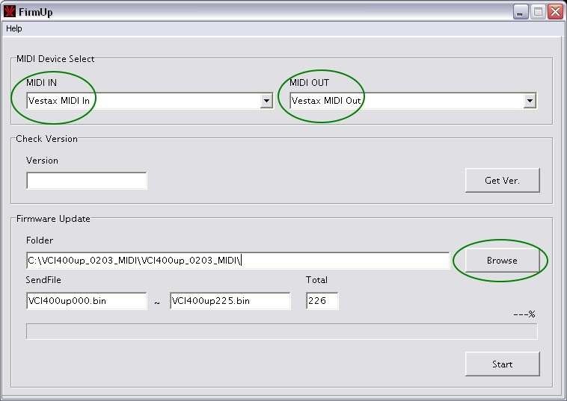The height and width of the screenshot is (401, 567).
Task: Expand the MIDI IN dropdown arrow
Action: click(266, 101)
